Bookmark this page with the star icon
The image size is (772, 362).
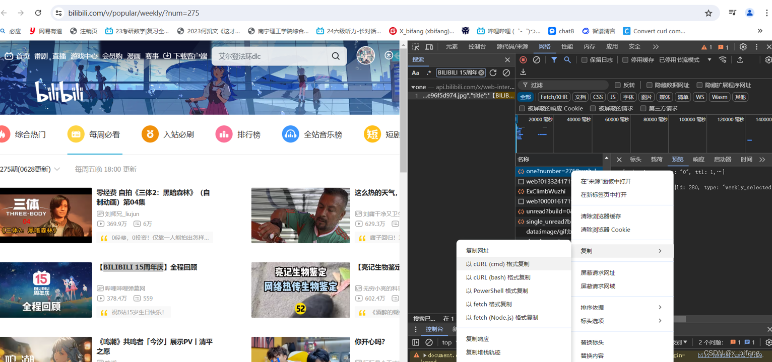pos(709,13)
